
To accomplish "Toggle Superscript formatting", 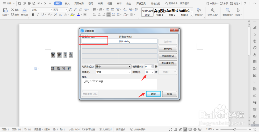I will pyautogui.click(x=55, y=15).
